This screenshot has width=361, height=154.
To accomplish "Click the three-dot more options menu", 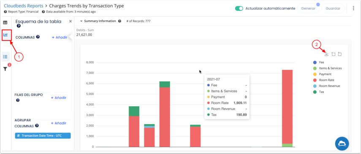I will point(353,8).
